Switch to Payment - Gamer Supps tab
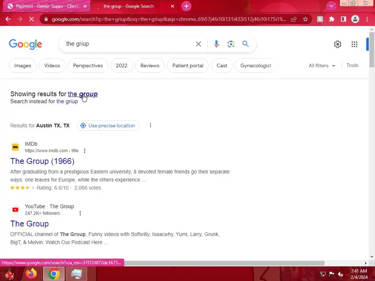This screenshot has width=375, height=281. [x=47, y=6]
